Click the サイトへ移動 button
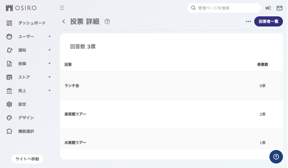This screenshot has width=288, height=168. (x=27, y=159)
